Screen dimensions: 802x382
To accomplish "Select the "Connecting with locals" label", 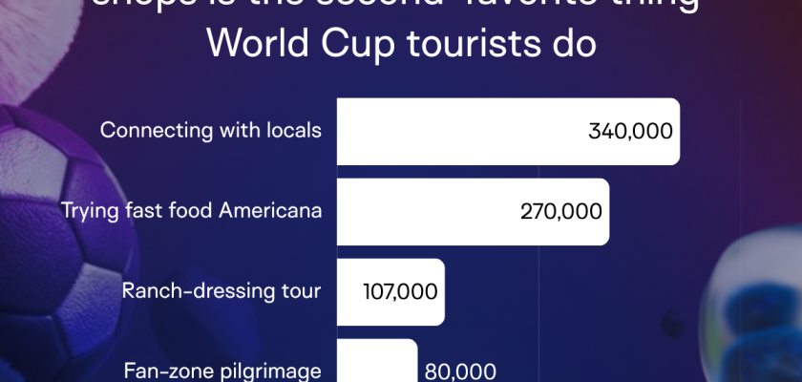I will click(211, 131).
